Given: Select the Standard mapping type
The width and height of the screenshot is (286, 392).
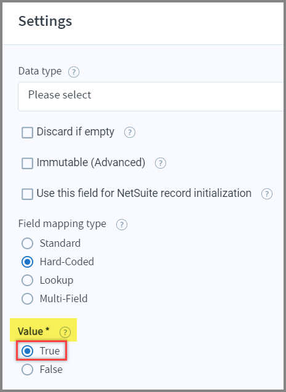Looking at the screenshot, I should click(27, 243).
